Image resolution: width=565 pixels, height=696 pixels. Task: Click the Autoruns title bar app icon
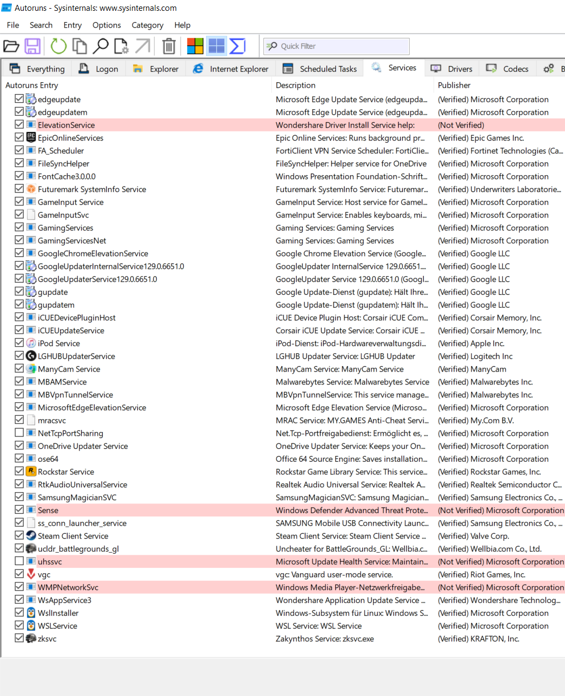[x=6, y=8]
